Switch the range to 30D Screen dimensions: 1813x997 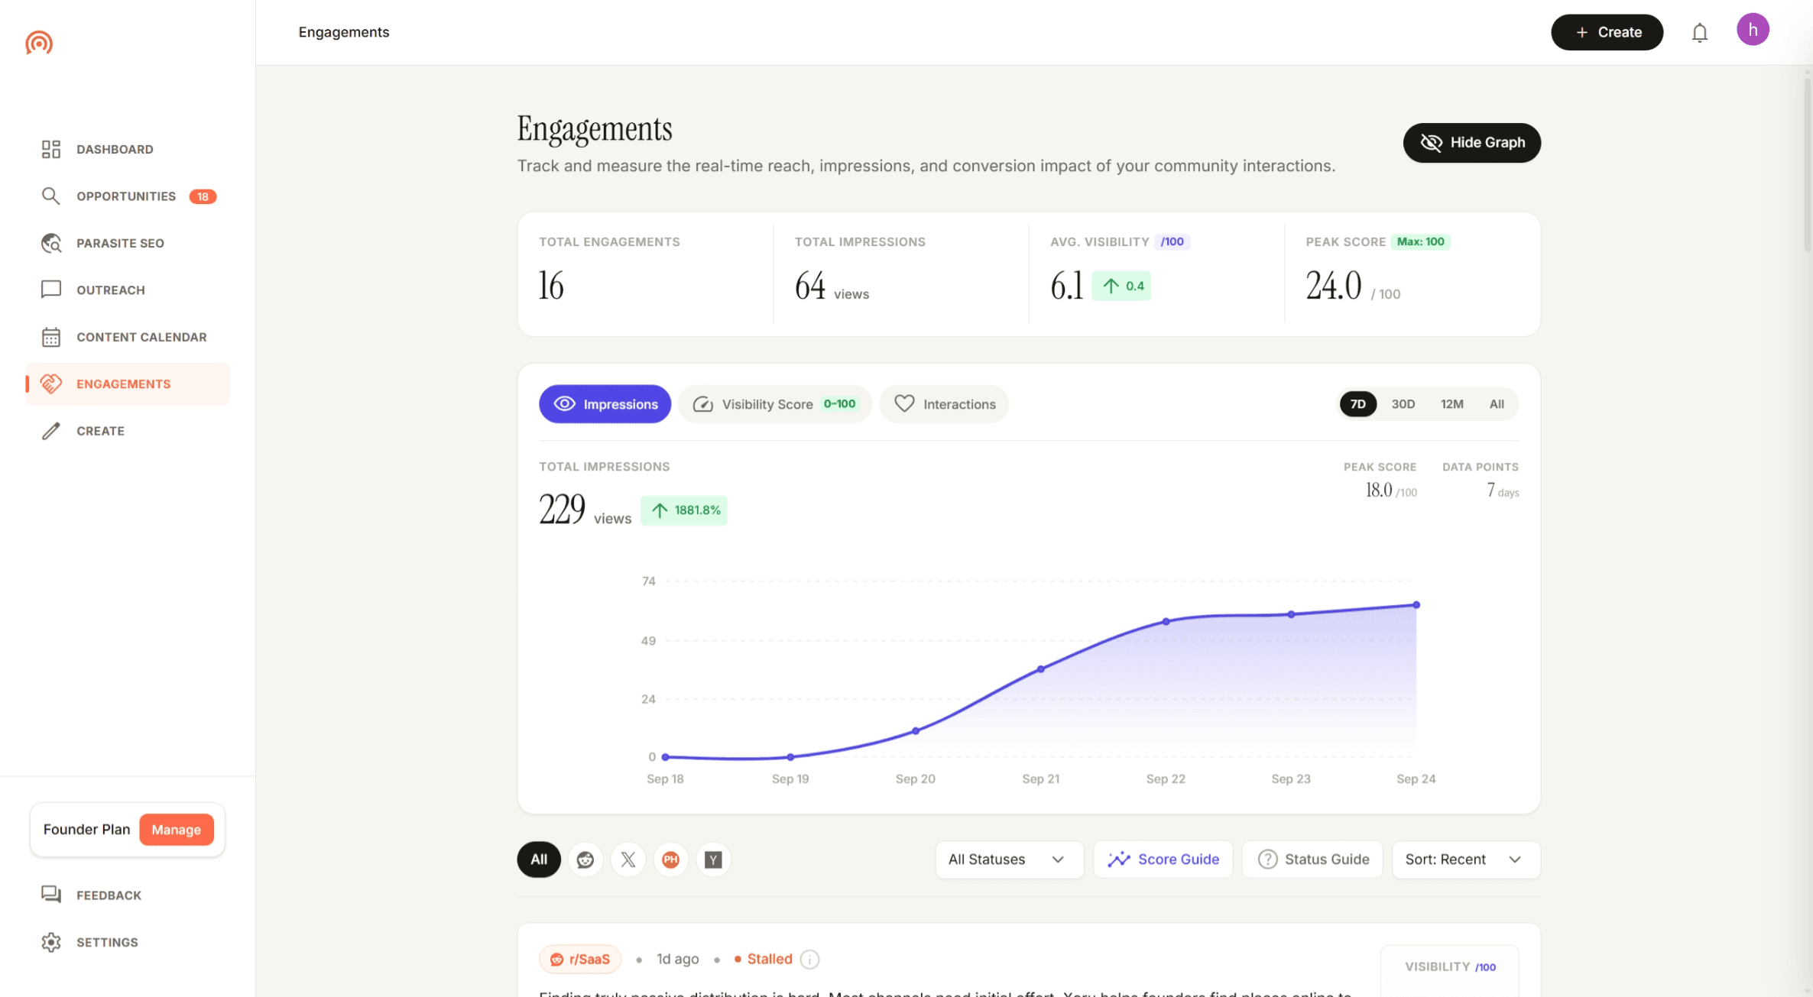click(x=1403, y=404)
